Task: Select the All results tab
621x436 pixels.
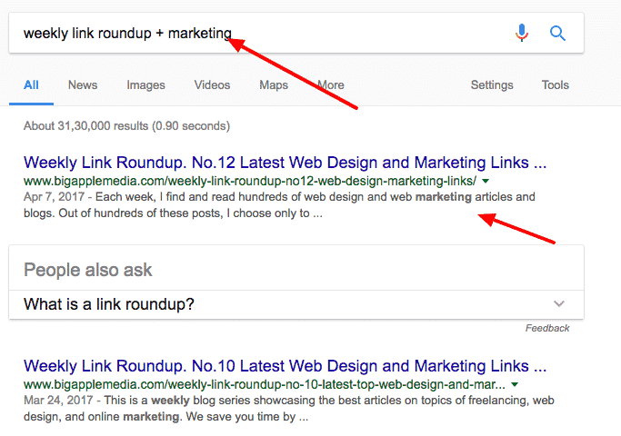Action: (x=31, y=85)
